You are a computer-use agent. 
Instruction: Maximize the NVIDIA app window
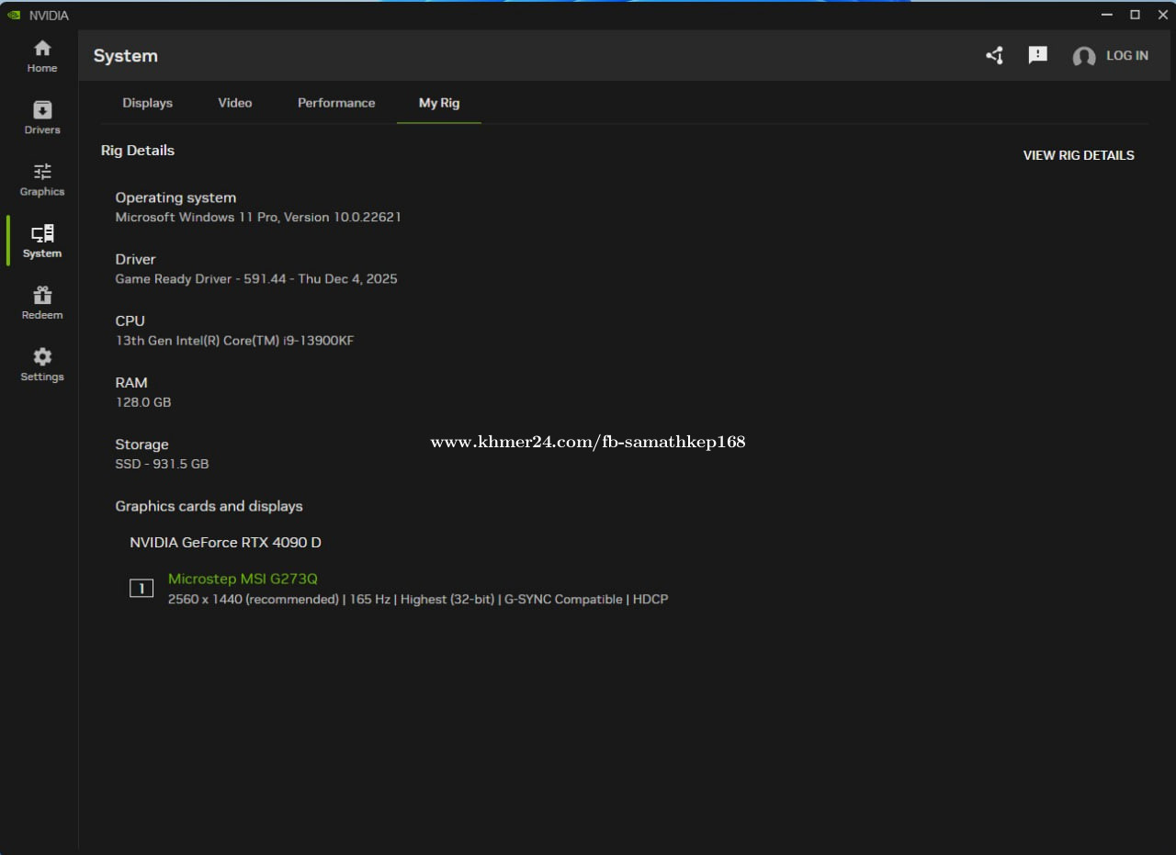[1135, 15]
